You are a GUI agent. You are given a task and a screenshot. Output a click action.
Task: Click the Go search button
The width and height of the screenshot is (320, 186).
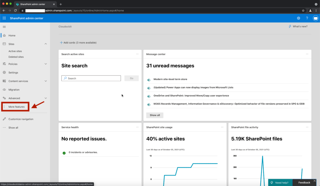pyautogui.click(x=132, y=78)
